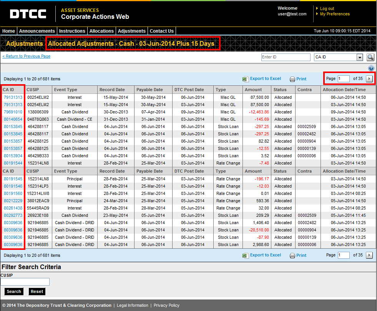Open CA ID 80292773
Image resolution: width=377 pixels, height=311 pixels.
(13, 216)
